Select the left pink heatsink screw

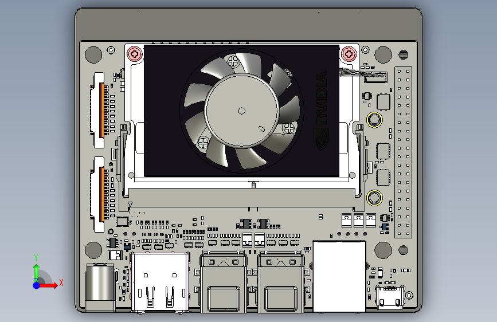(135, 54)
